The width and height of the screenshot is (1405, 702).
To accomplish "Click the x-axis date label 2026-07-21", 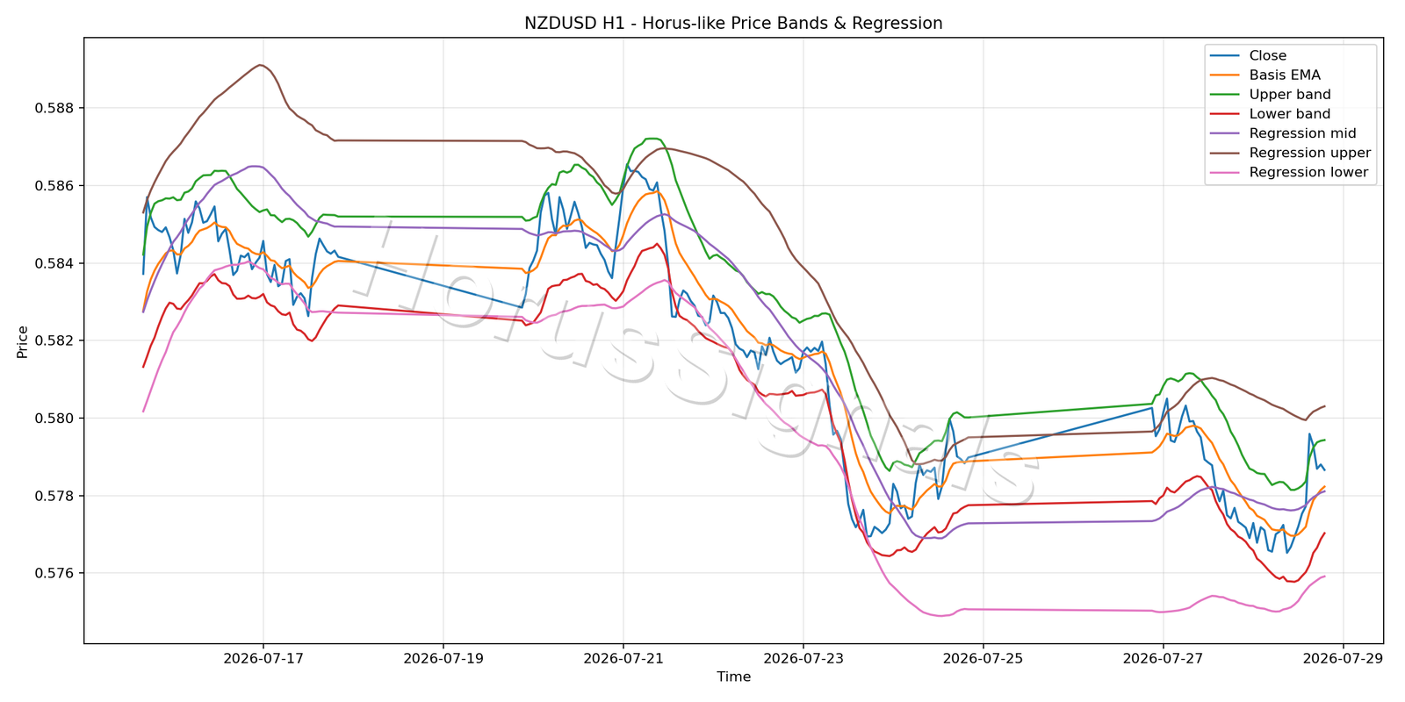I will 623,657.
